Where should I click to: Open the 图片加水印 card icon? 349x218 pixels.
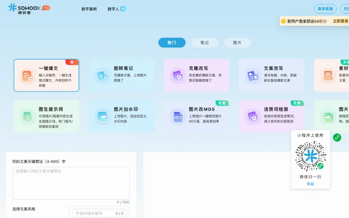103,117
